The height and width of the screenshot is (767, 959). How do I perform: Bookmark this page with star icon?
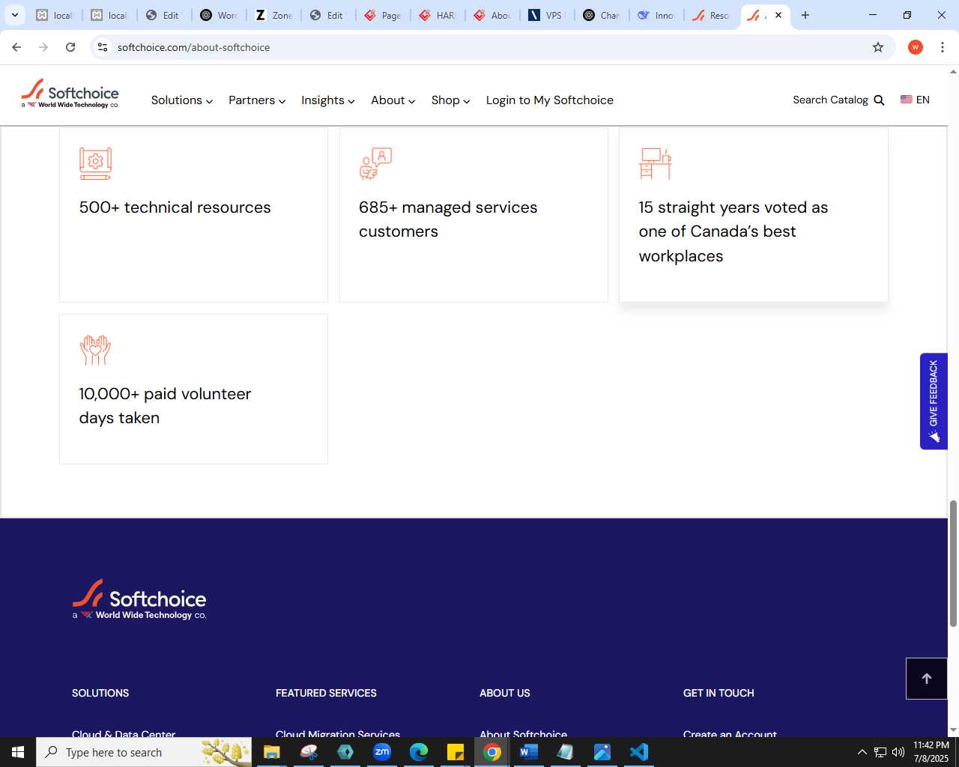878,47
